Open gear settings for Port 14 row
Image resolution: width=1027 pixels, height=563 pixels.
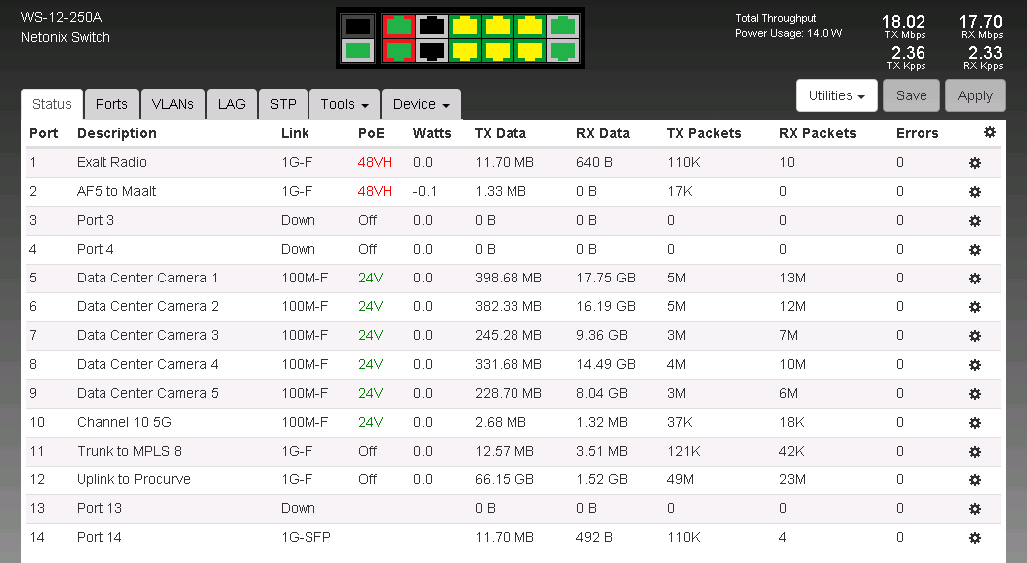pyautogui.click(x=975, y=538)
